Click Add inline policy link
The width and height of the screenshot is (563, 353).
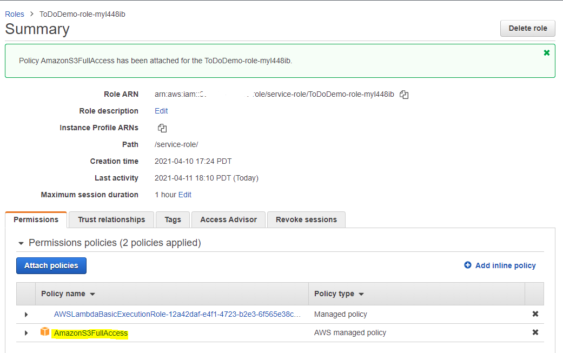click(505, 265)
